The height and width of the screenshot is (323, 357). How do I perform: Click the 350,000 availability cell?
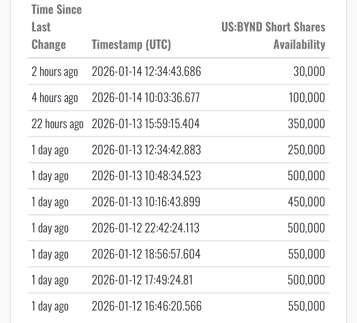[306, 124]
